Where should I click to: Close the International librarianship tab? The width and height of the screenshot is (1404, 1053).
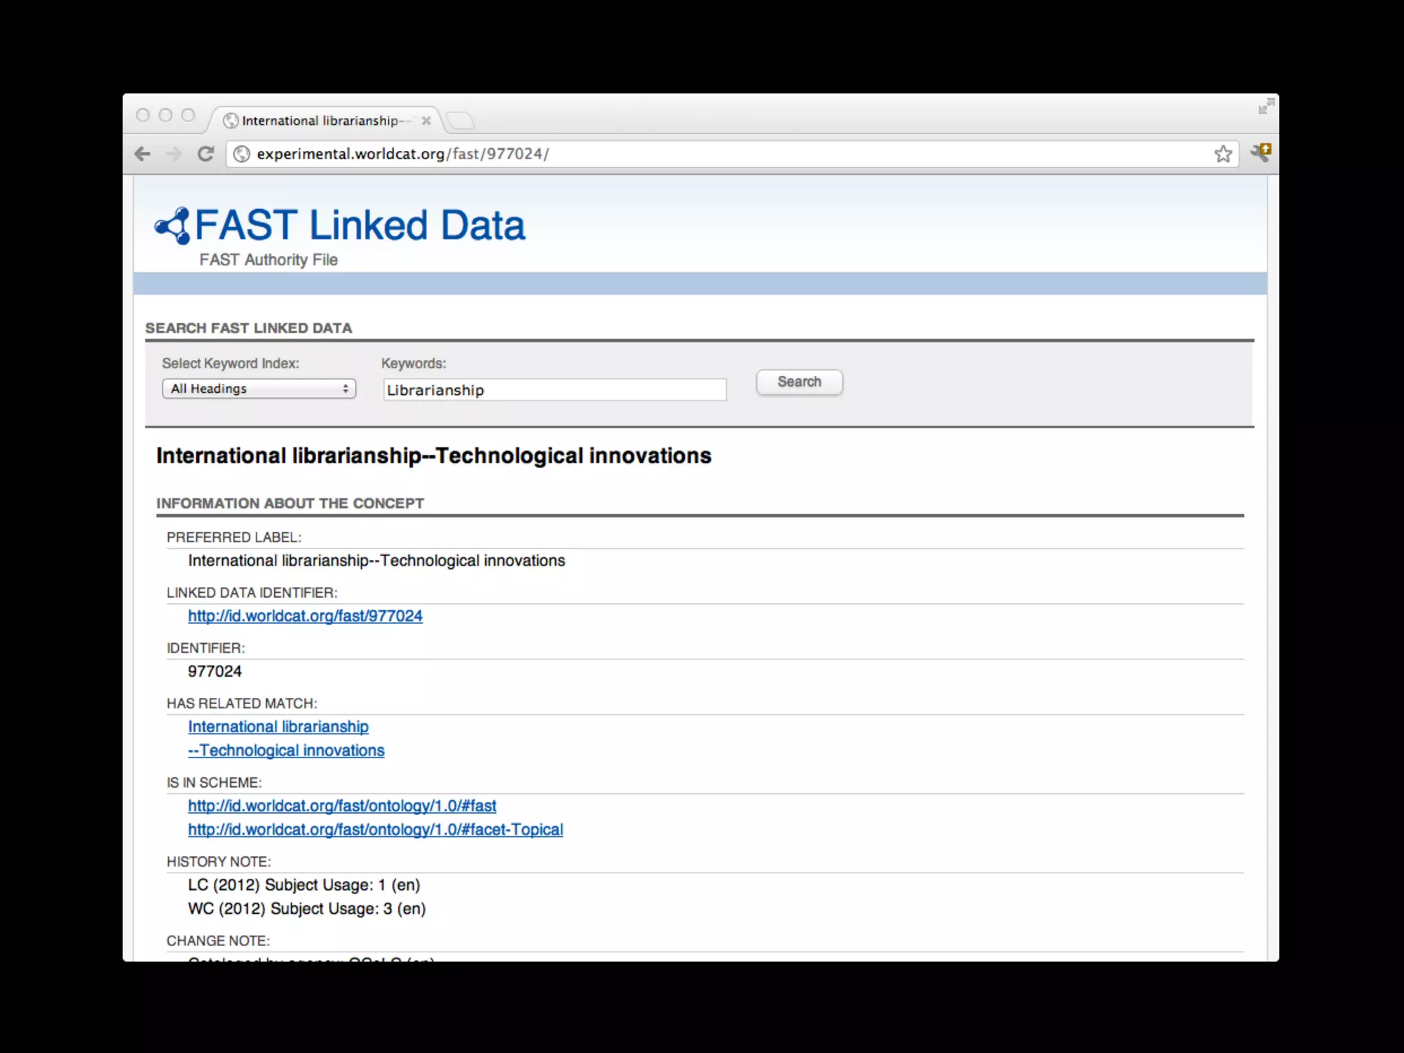pyautogui.click(x=426, y=121)
